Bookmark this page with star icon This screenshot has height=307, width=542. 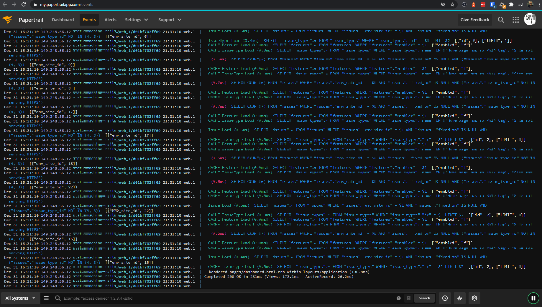[452, 4]
